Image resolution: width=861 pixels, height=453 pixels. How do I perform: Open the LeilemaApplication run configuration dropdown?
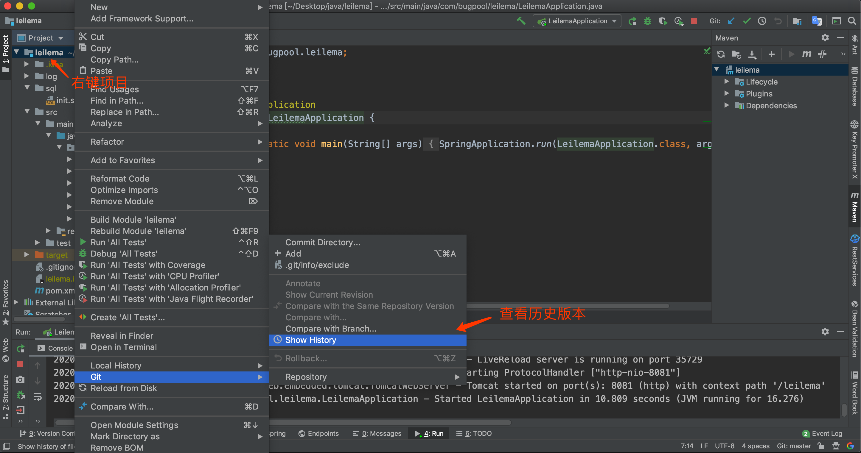coord(577,21)
